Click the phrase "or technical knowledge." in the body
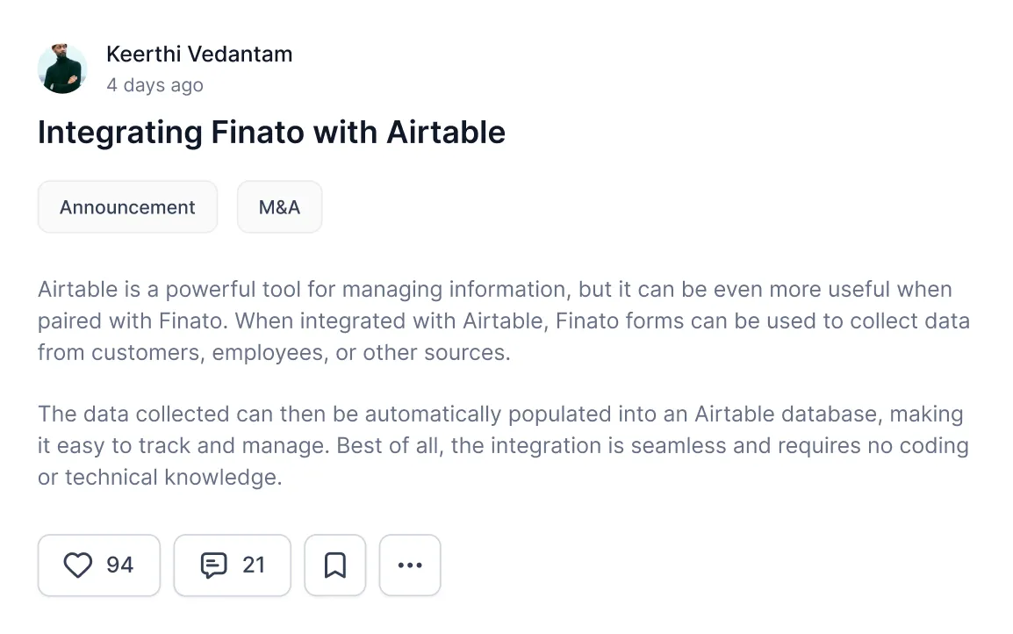This screenshot has height=634, width=1013. click(x=160, y=478)
